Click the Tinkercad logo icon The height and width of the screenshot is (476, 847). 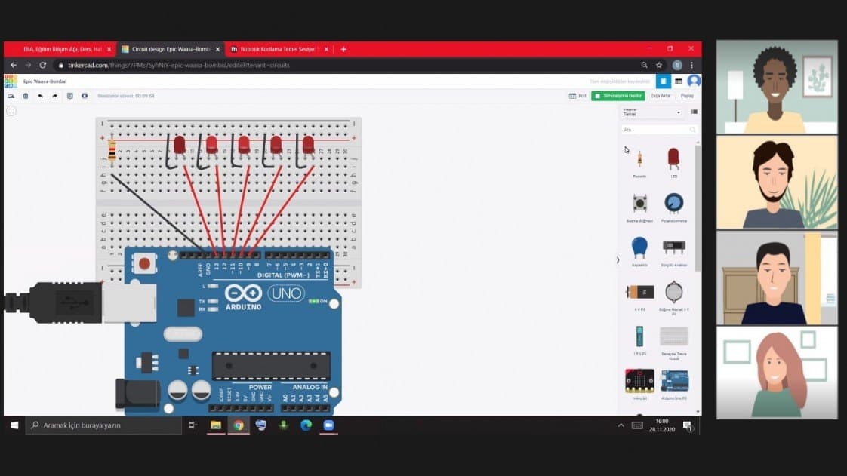[11, 81]
